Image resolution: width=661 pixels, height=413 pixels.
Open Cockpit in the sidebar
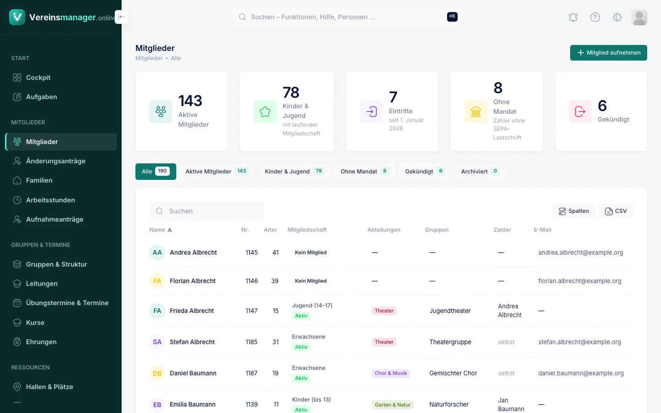click(61, 78)
